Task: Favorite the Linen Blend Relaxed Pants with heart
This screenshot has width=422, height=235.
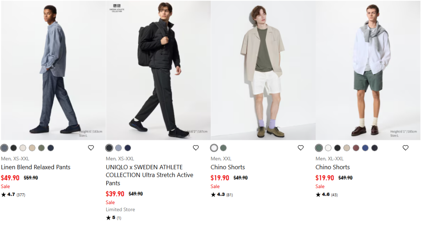Action: [91, 148]
